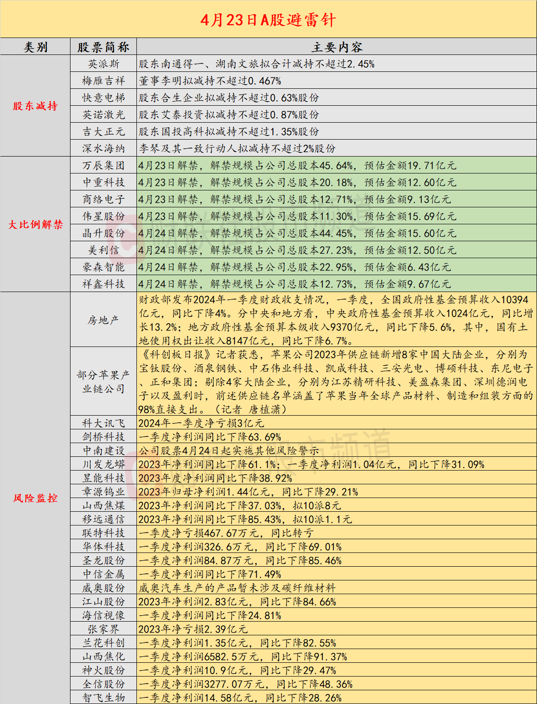The width and height of the screenshot is (537, 704).
Task: Click unlock row with 总股本44.45%
Action: click(337, 233)
